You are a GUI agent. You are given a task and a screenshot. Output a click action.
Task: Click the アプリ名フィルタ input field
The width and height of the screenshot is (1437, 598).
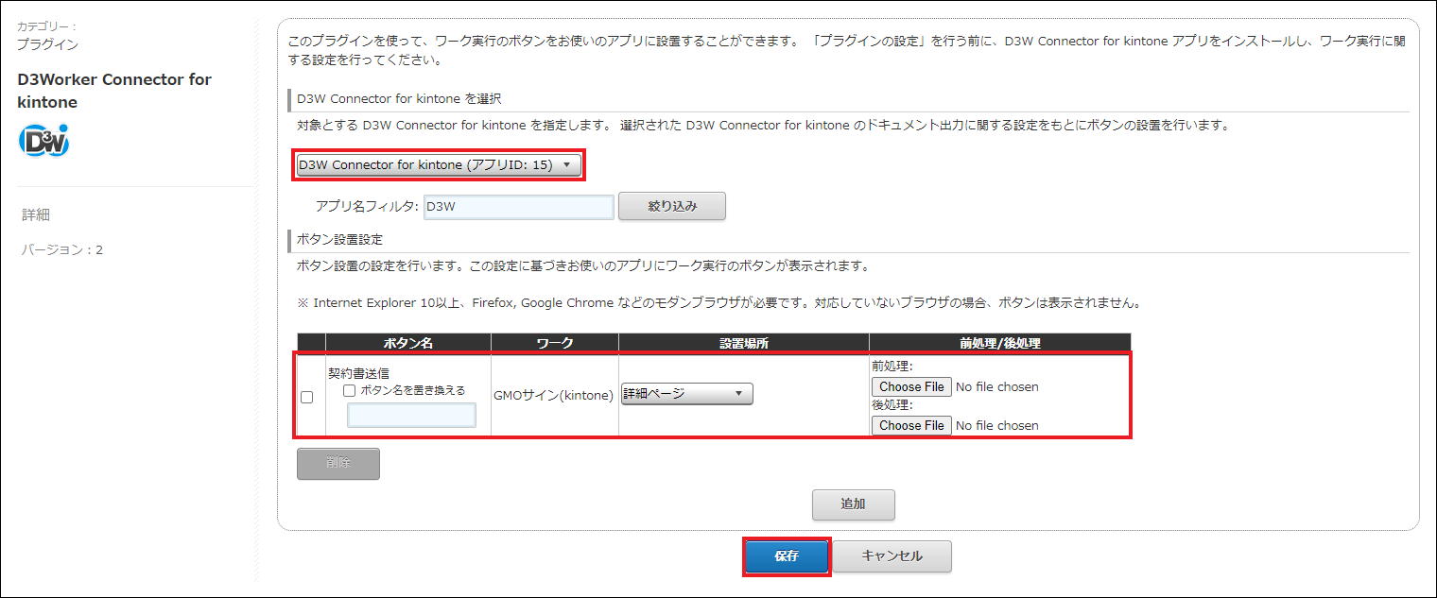(x=519, y=206)
